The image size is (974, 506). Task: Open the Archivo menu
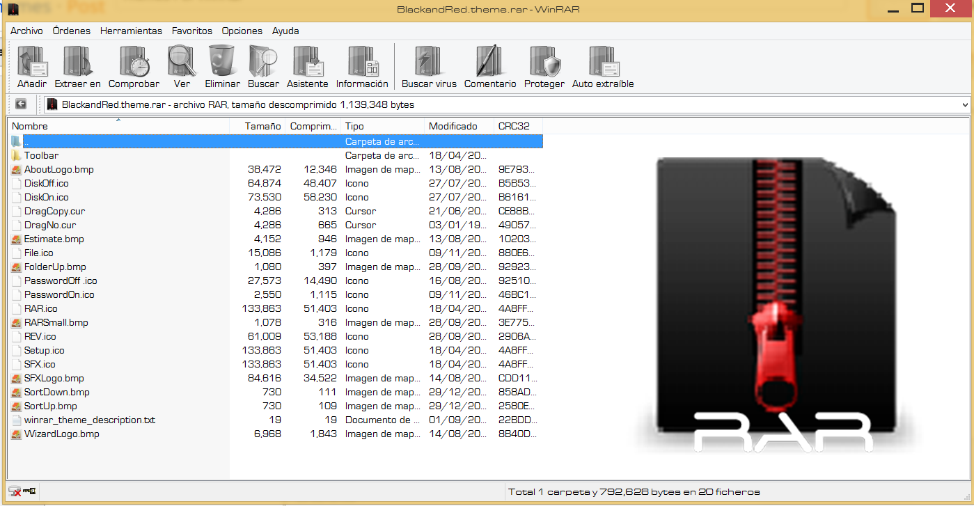26,31
